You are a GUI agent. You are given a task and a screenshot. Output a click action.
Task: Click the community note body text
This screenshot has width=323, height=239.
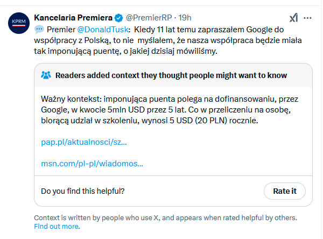pyautogui.click(x=170, y=110)
